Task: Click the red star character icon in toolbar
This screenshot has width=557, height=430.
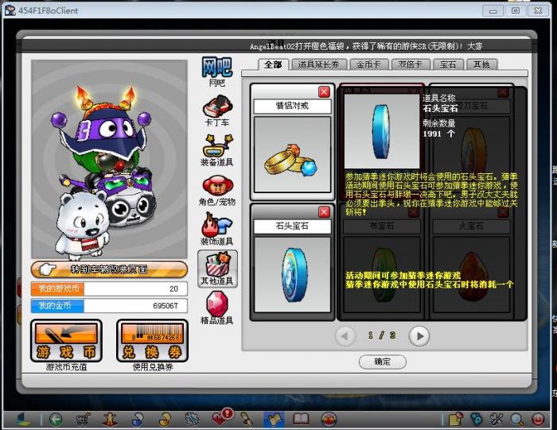Action: [110, 420]
